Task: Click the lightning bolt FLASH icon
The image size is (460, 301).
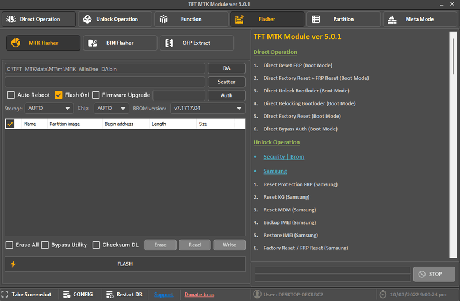Action: (x=13, y=264)
